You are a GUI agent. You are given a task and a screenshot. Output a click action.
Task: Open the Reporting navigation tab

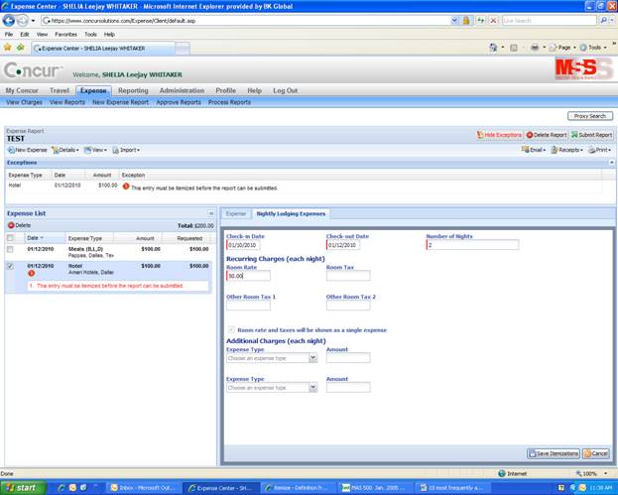133,90
